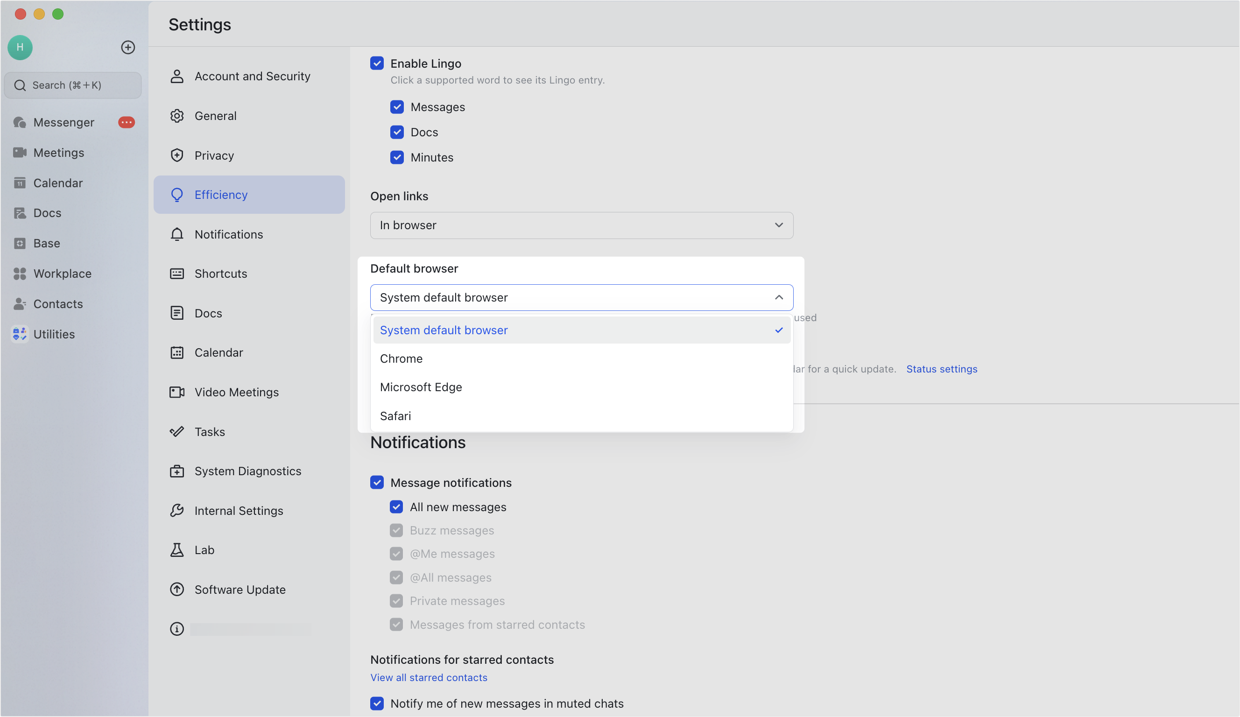Open Base in the left navigation
1240x717 pixels.
(x=46, y=243)
